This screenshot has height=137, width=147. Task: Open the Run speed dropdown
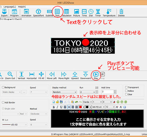click(x=87, y=92)
